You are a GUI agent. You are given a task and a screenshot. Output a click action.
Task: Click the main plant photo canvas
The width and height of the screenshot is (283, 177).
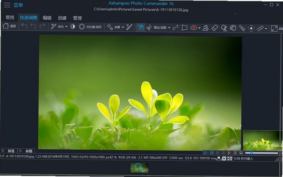click(x=140, y=92)
